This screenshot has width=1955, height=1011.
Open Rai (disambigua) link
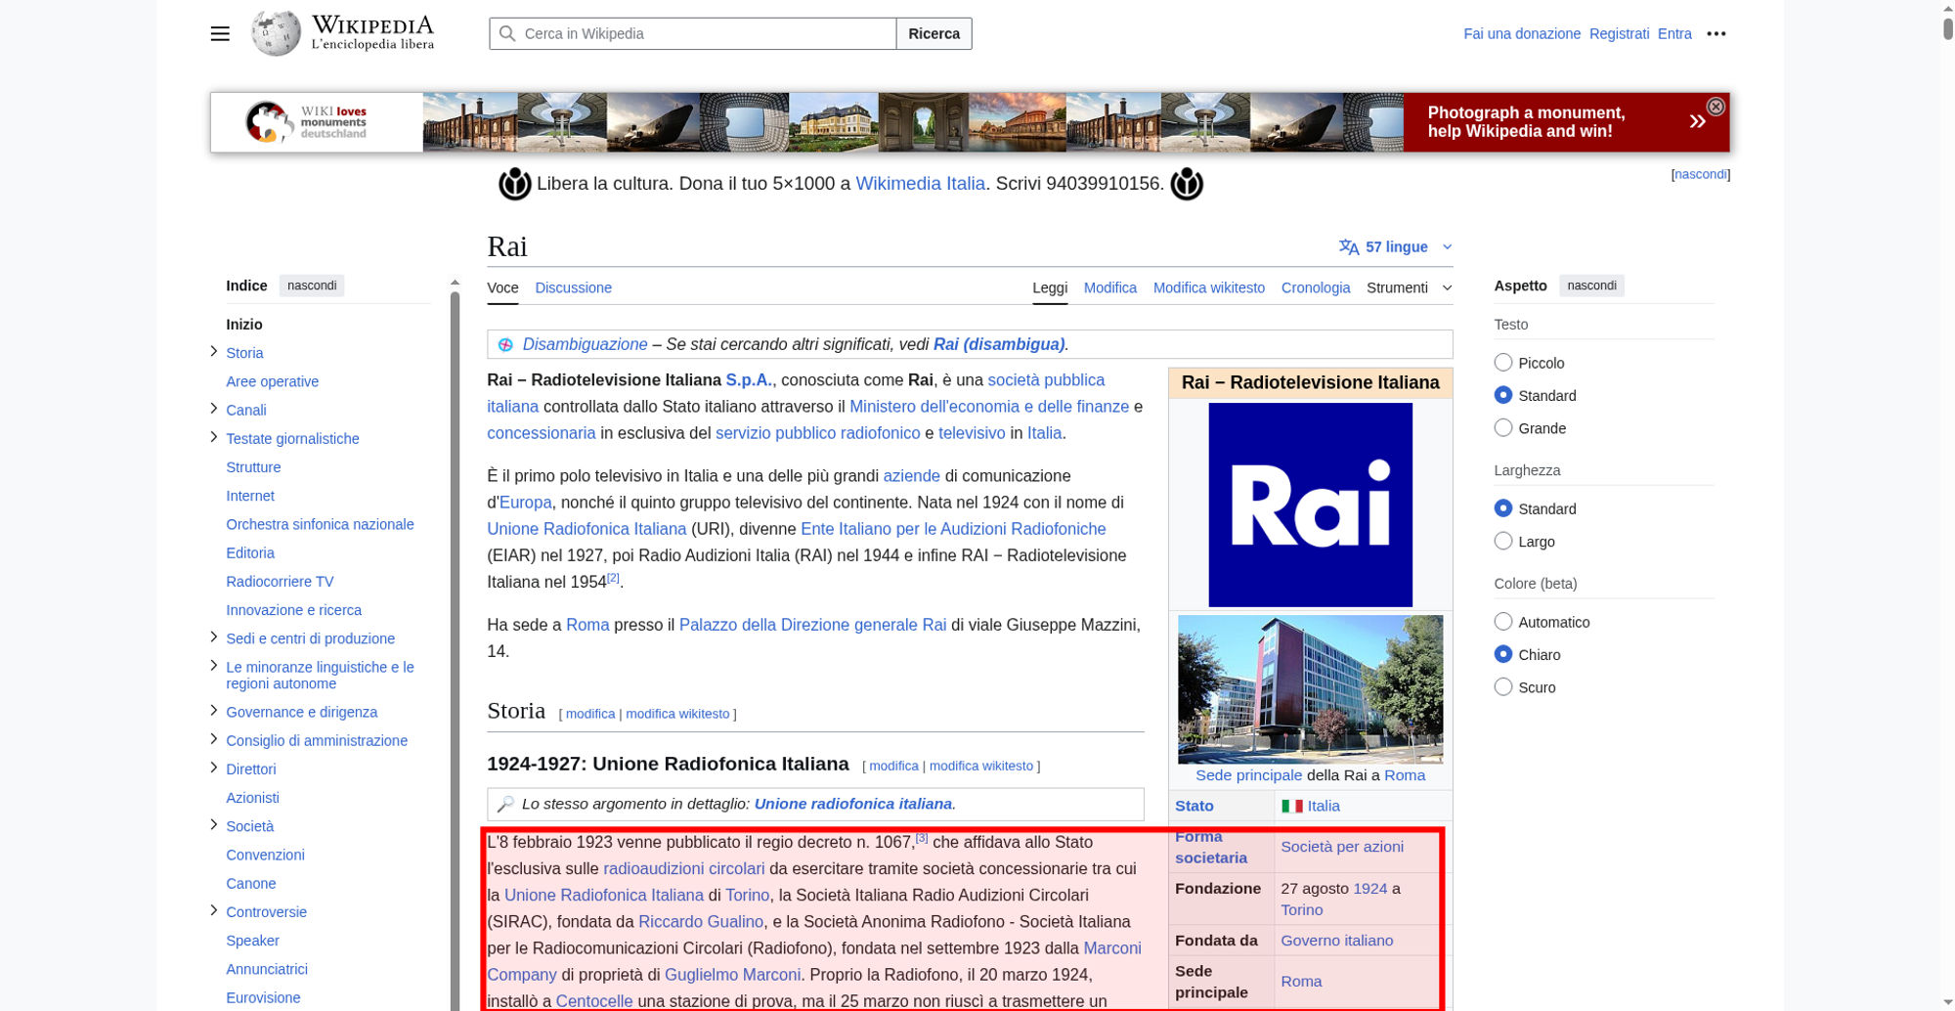pos(998,344)
